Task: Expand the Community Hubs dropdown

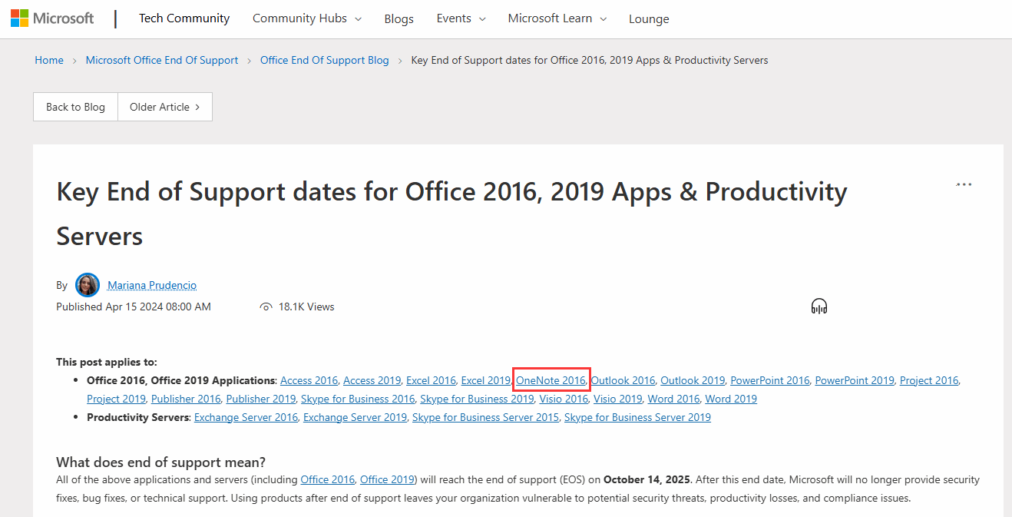Action: point(307,18)
